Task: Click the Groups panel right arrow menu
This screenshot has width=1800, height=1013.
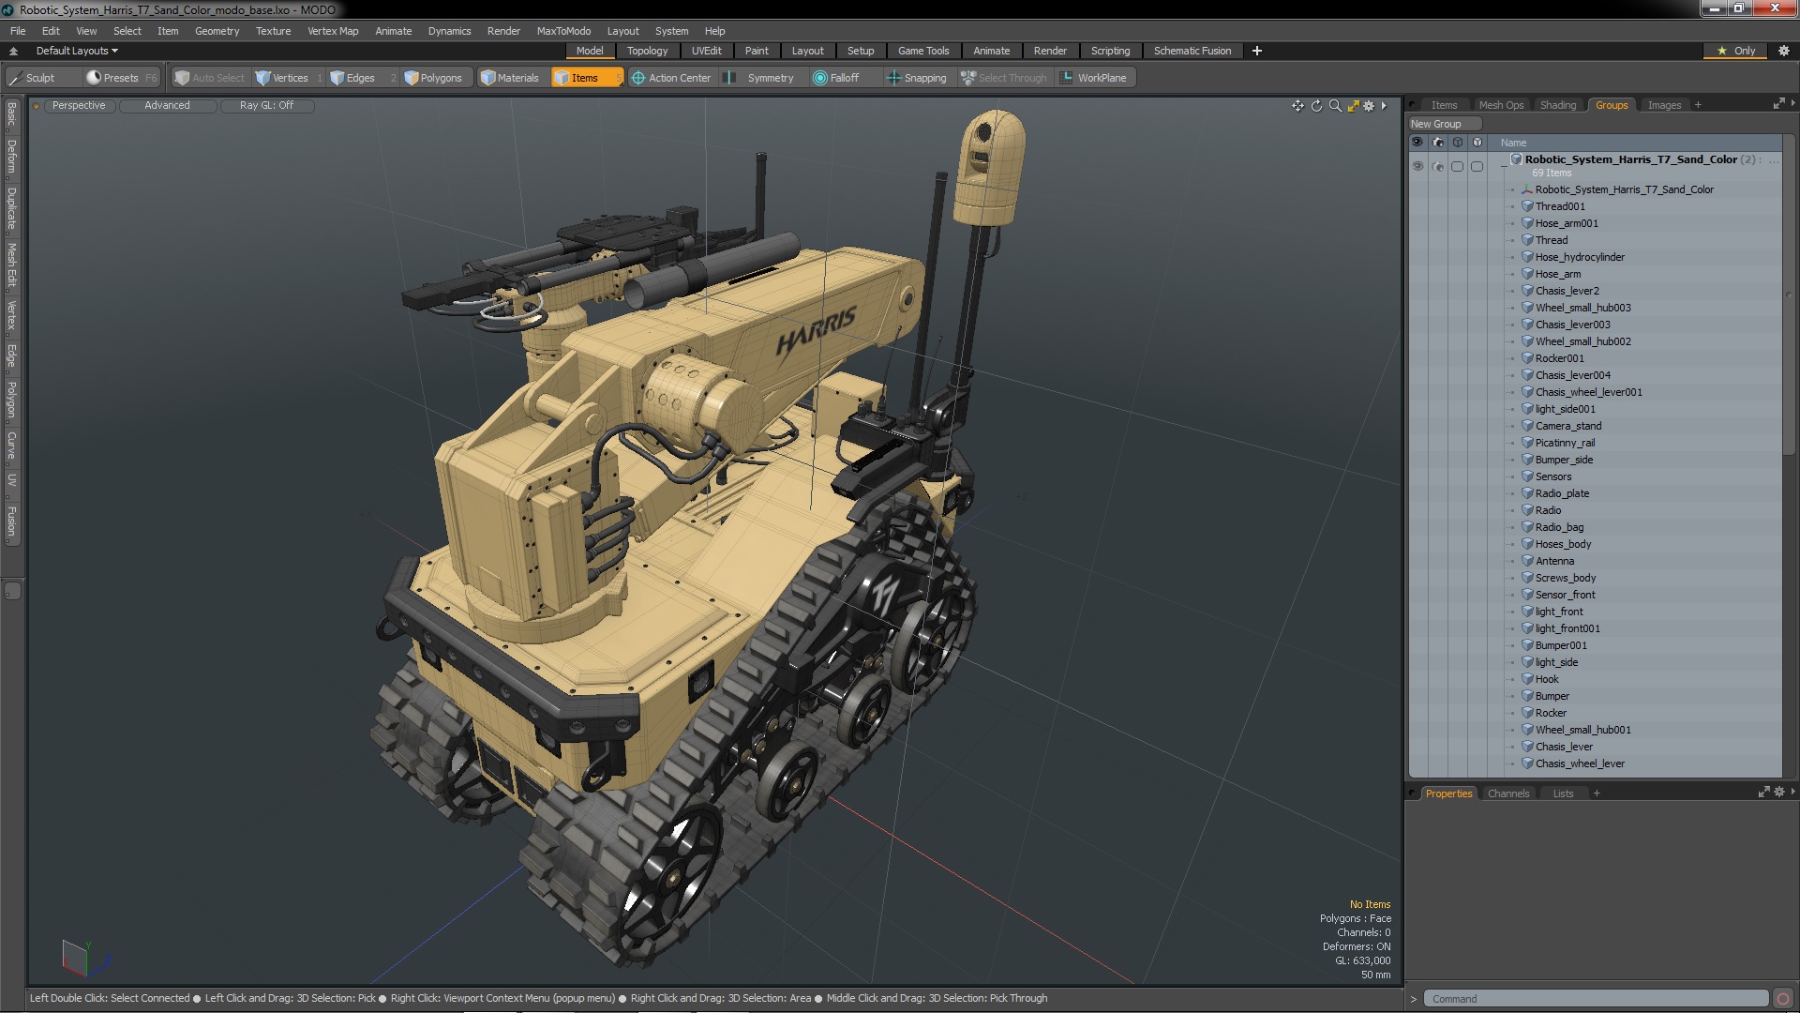Action: point(1792,104)
